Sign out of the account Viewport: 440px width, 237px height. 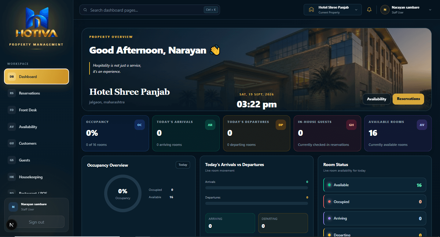36,222
